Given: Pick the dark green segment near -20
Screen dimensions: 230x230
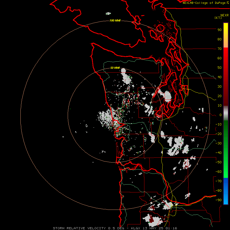Looking at the screenshot, I should click(x=226, y=131).
